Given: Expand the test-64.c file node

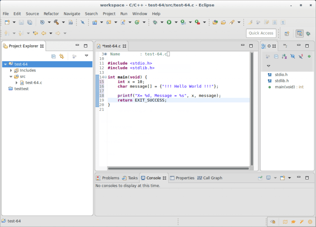Looking at the screenshot, I should tap(16, 83).
